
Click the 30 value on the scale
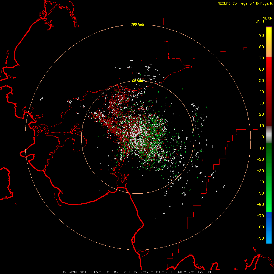(x=262, y=103)
